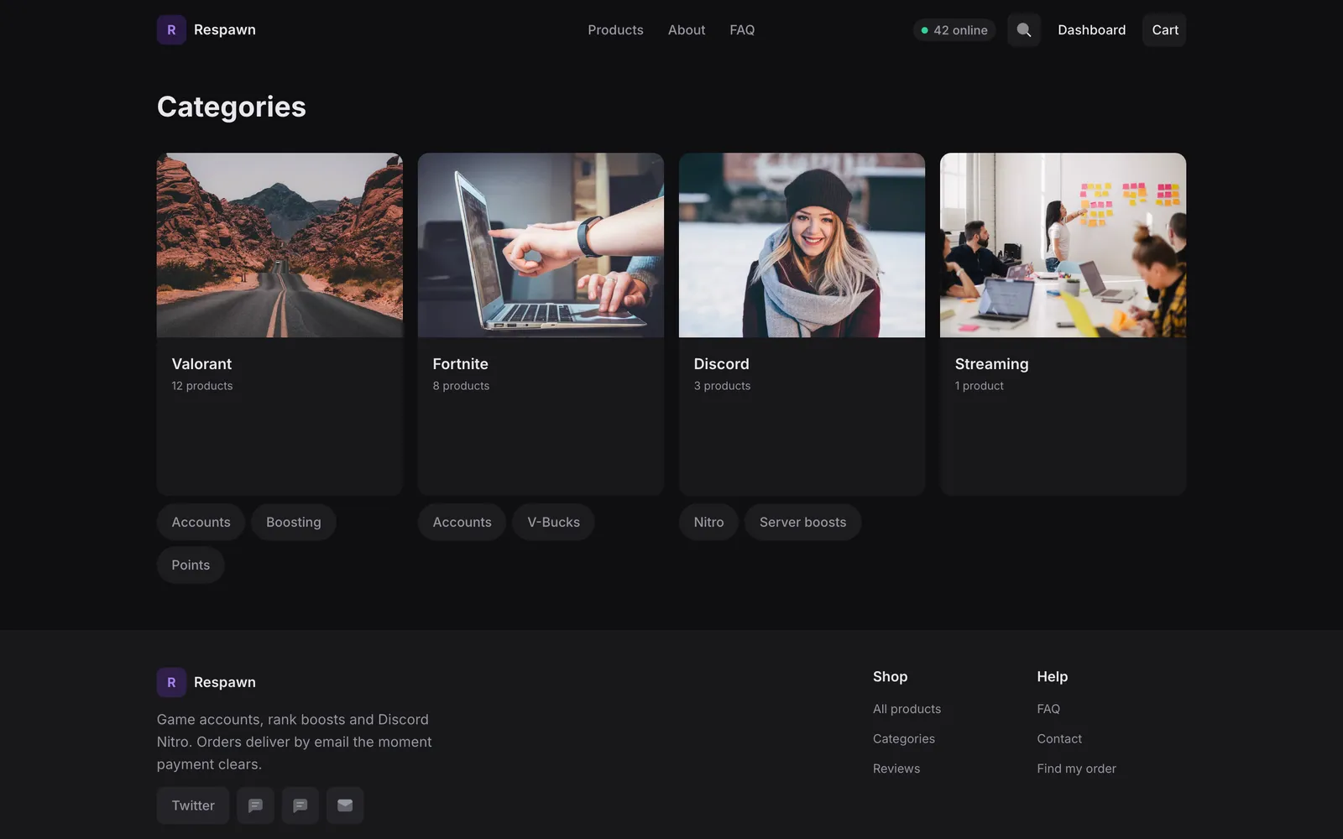The image size is (1343, 839).
Task: Click the '3 products' text
Action: point(722,386)
